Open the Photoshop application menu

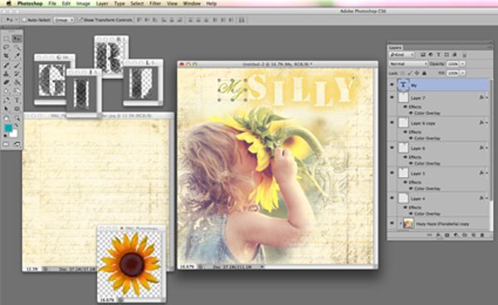[x=30, y=3]
